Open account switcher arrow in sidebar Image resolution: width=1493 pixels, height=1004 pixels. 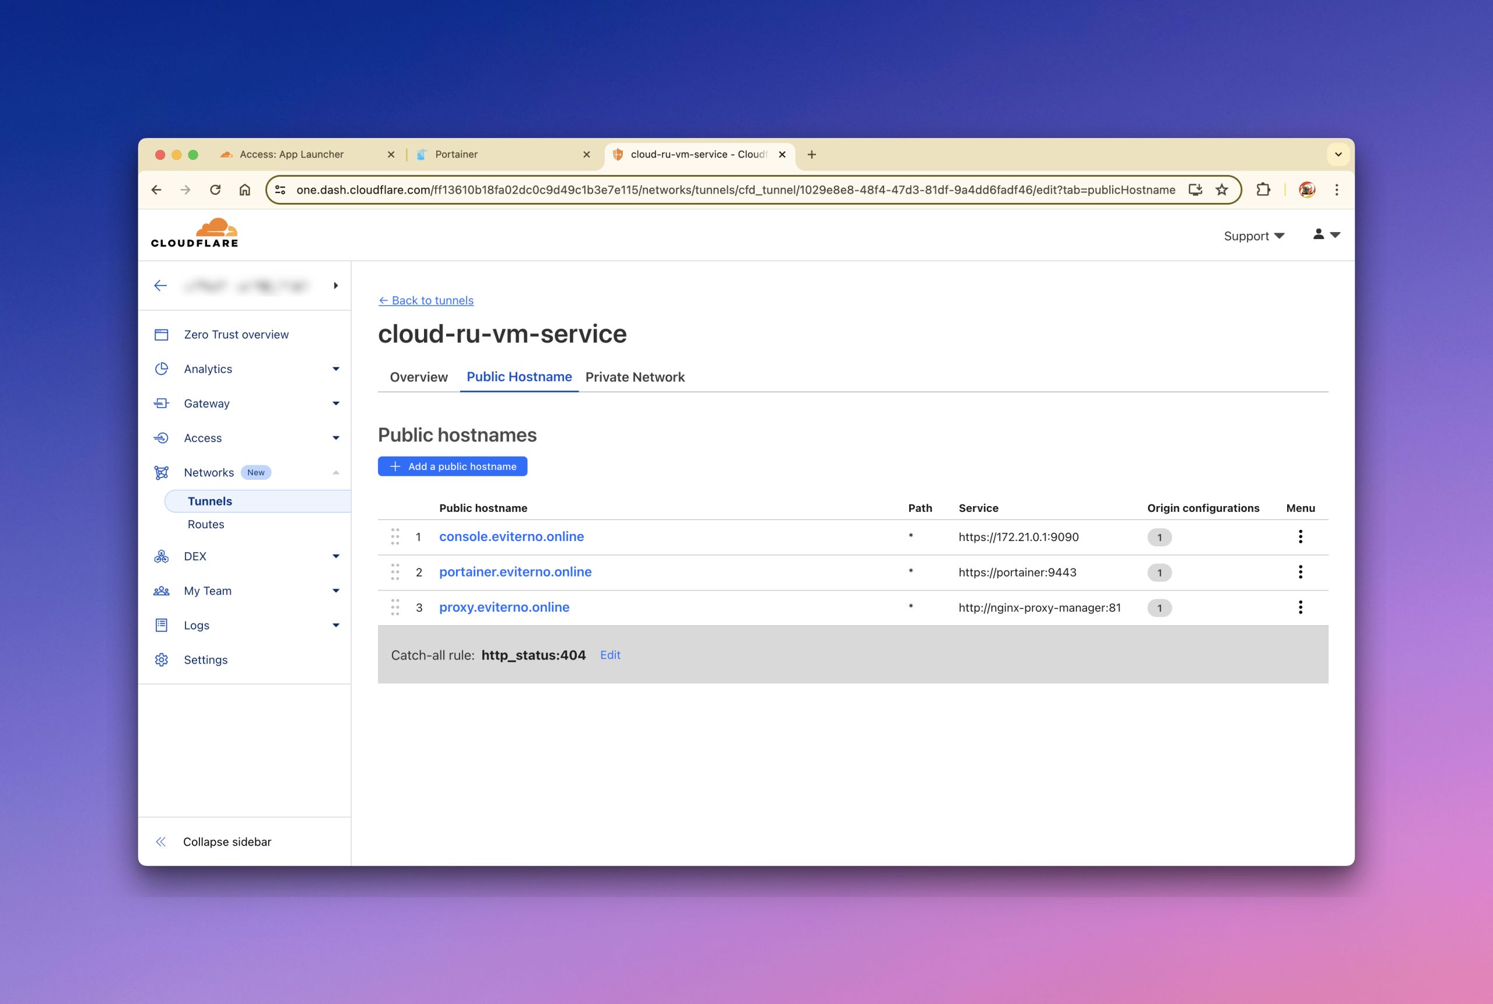coord(335,286)
